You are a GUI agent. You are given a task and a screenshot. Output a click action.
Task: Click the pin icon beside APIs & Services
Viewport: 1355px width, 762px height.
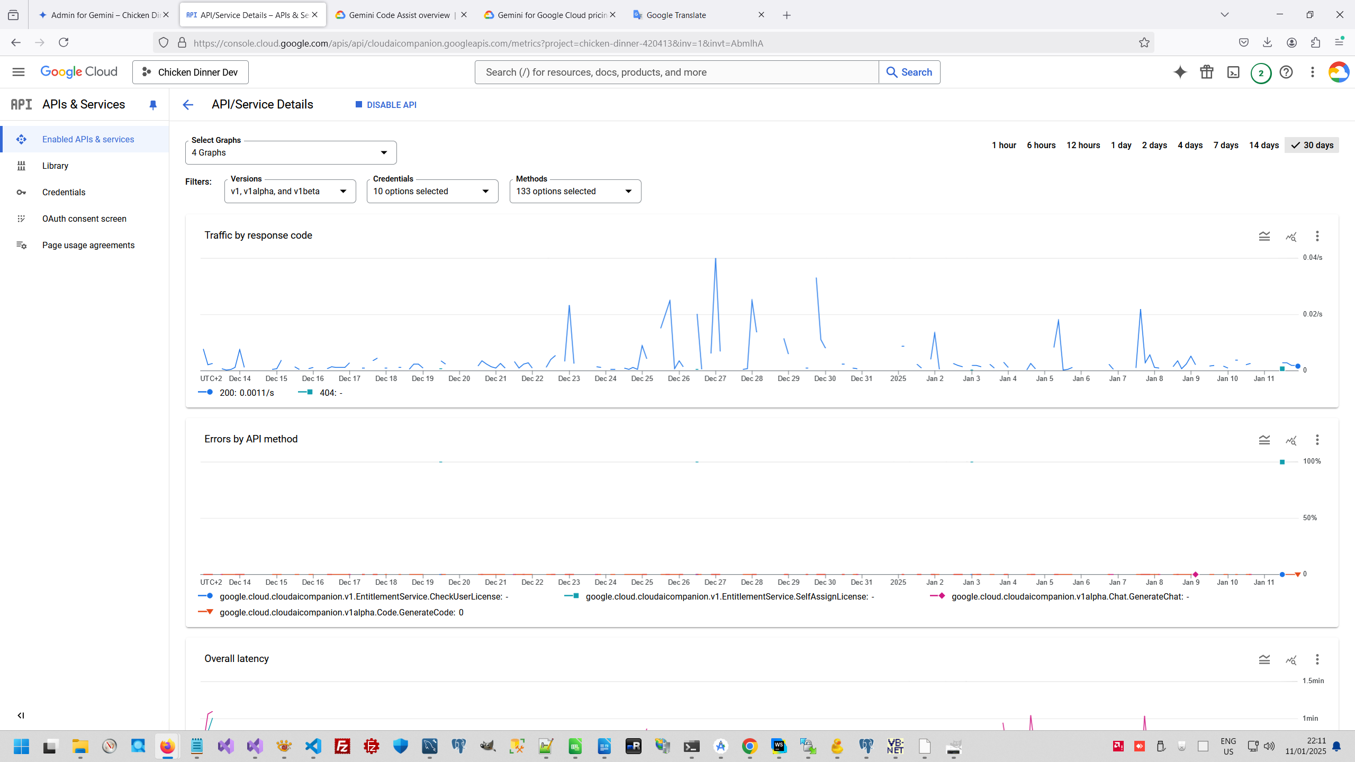153,105
